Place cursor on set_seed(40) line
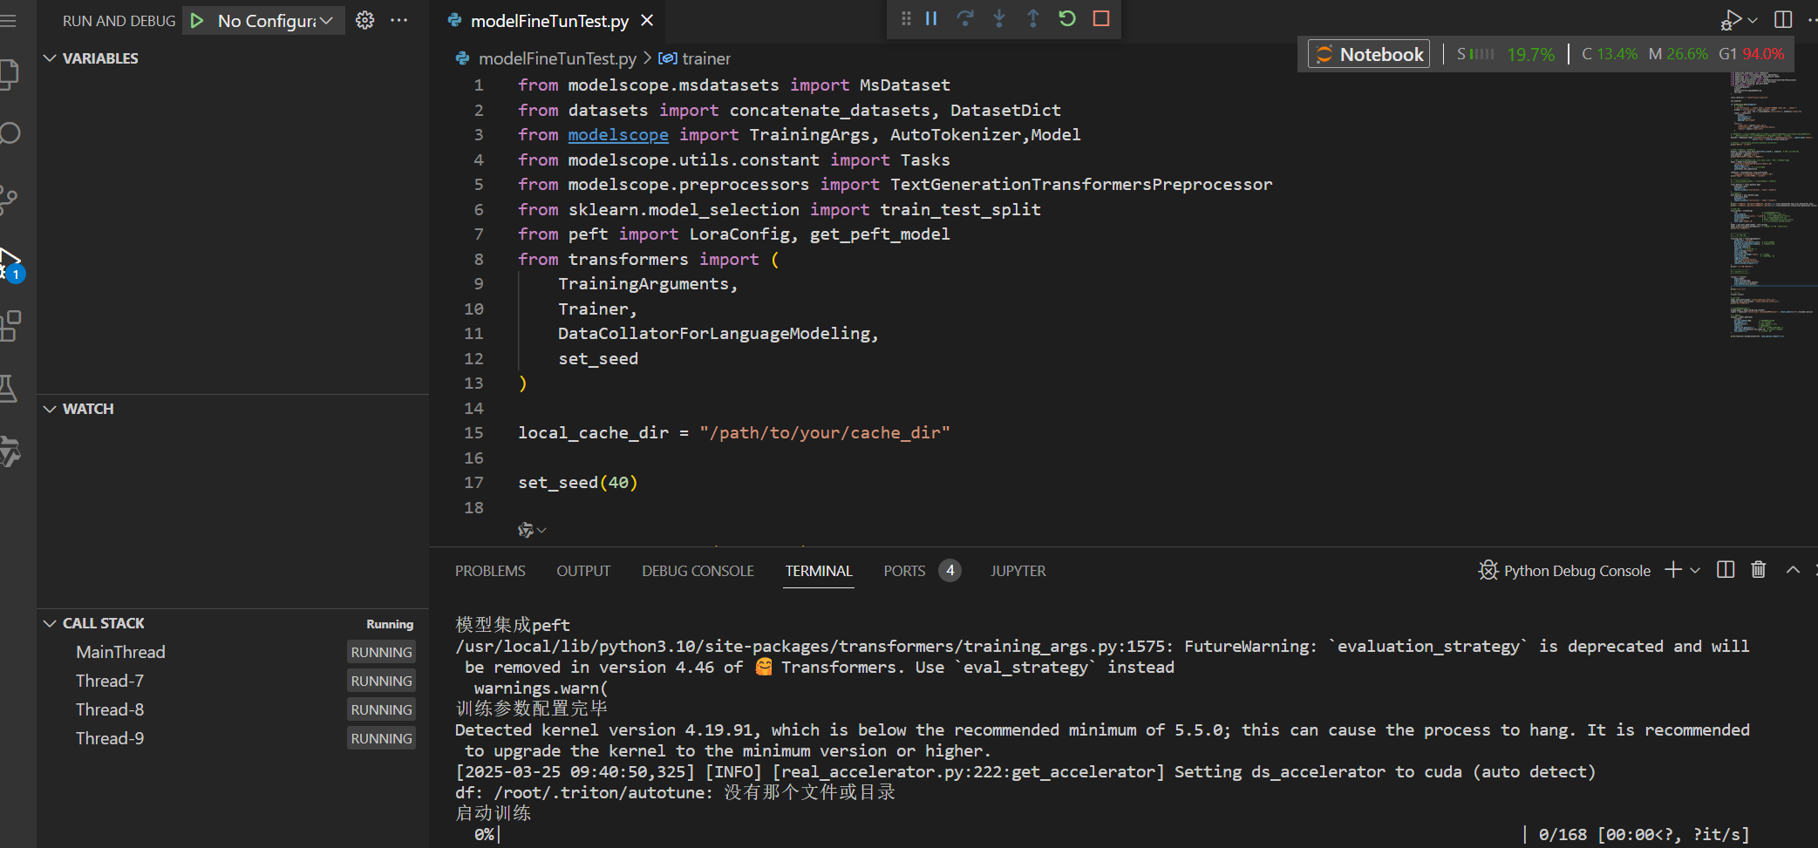Viewport: 1818px width, 848px height. pyautogui.click(x=578, y=482)
